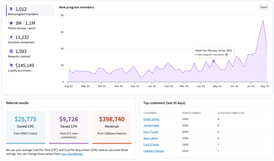Click the Revenue $398,740 card
The width and height of the screenshot is (274, 161).
point(112,128)
